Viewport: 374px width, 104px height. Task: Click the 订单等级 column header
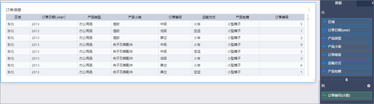[175, 17]
